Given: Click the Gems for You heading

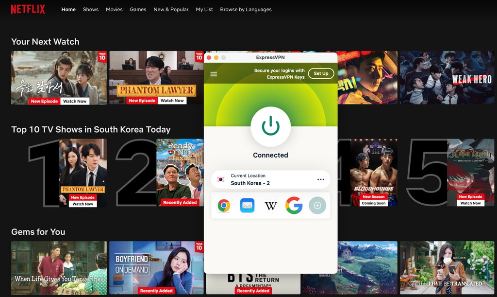Looking at the screenshot, I should coord(38,232).
